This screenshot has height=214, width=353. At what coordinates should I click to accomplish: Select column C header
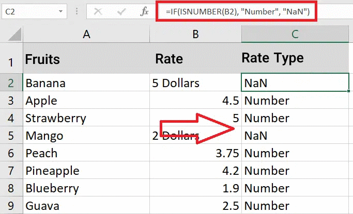pos(296,34)
